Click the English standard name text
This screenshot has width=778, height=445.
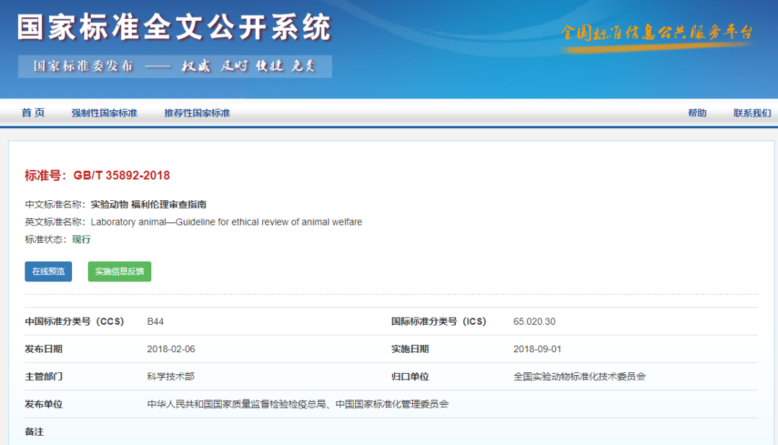point(225,222)
